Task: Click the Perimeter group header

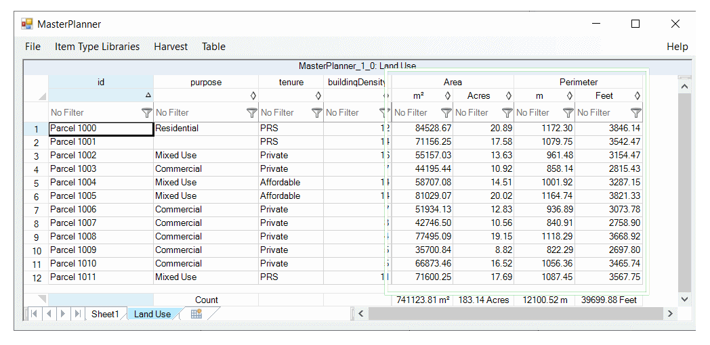Action: point(579,82)
